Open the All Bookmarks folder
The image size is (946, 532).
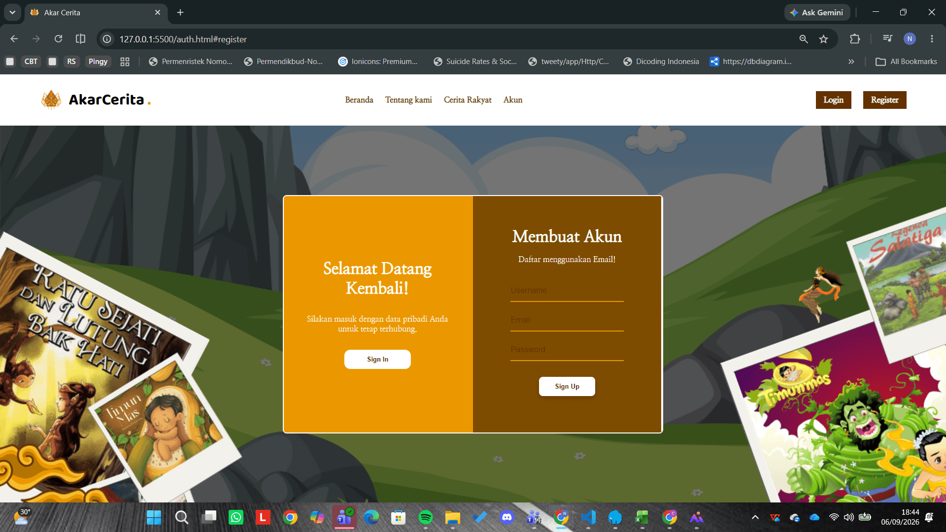(x=906, y=62)
